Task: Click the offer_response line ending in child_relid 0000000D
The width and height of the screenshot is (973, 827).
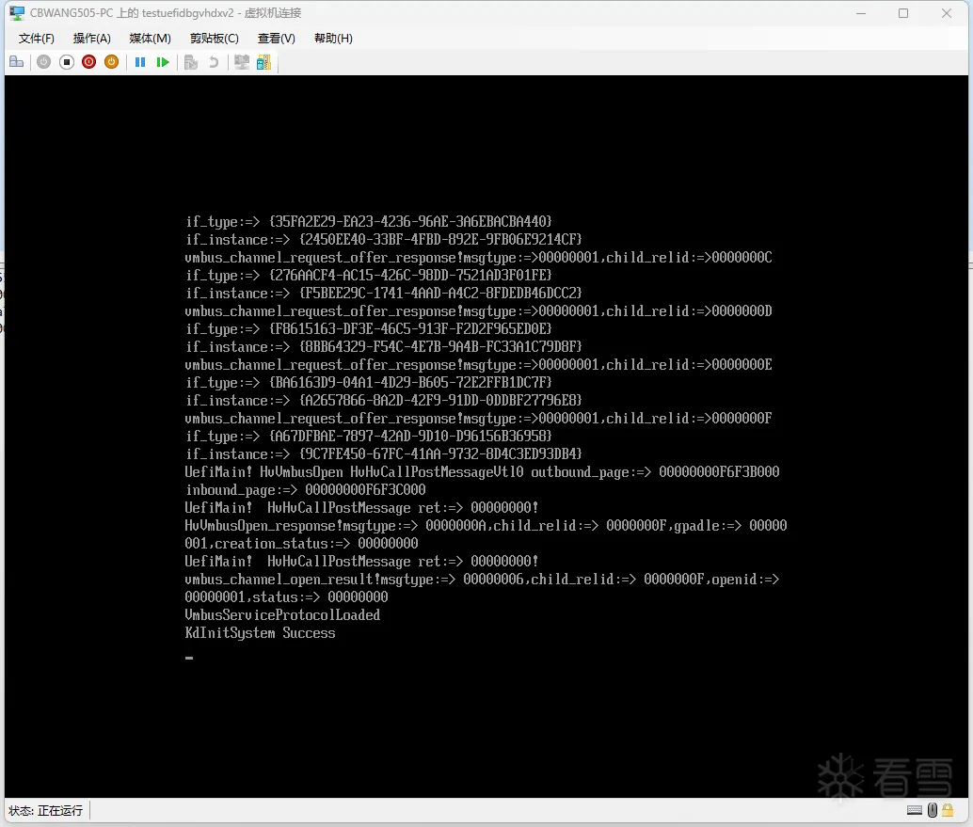Action: (x=478, y=310)
